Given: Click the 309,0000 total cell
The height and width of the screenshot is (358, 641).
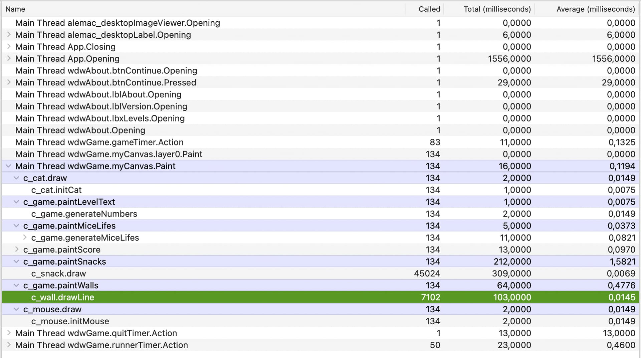Looking at the screenshot, I should pos(511,274).
